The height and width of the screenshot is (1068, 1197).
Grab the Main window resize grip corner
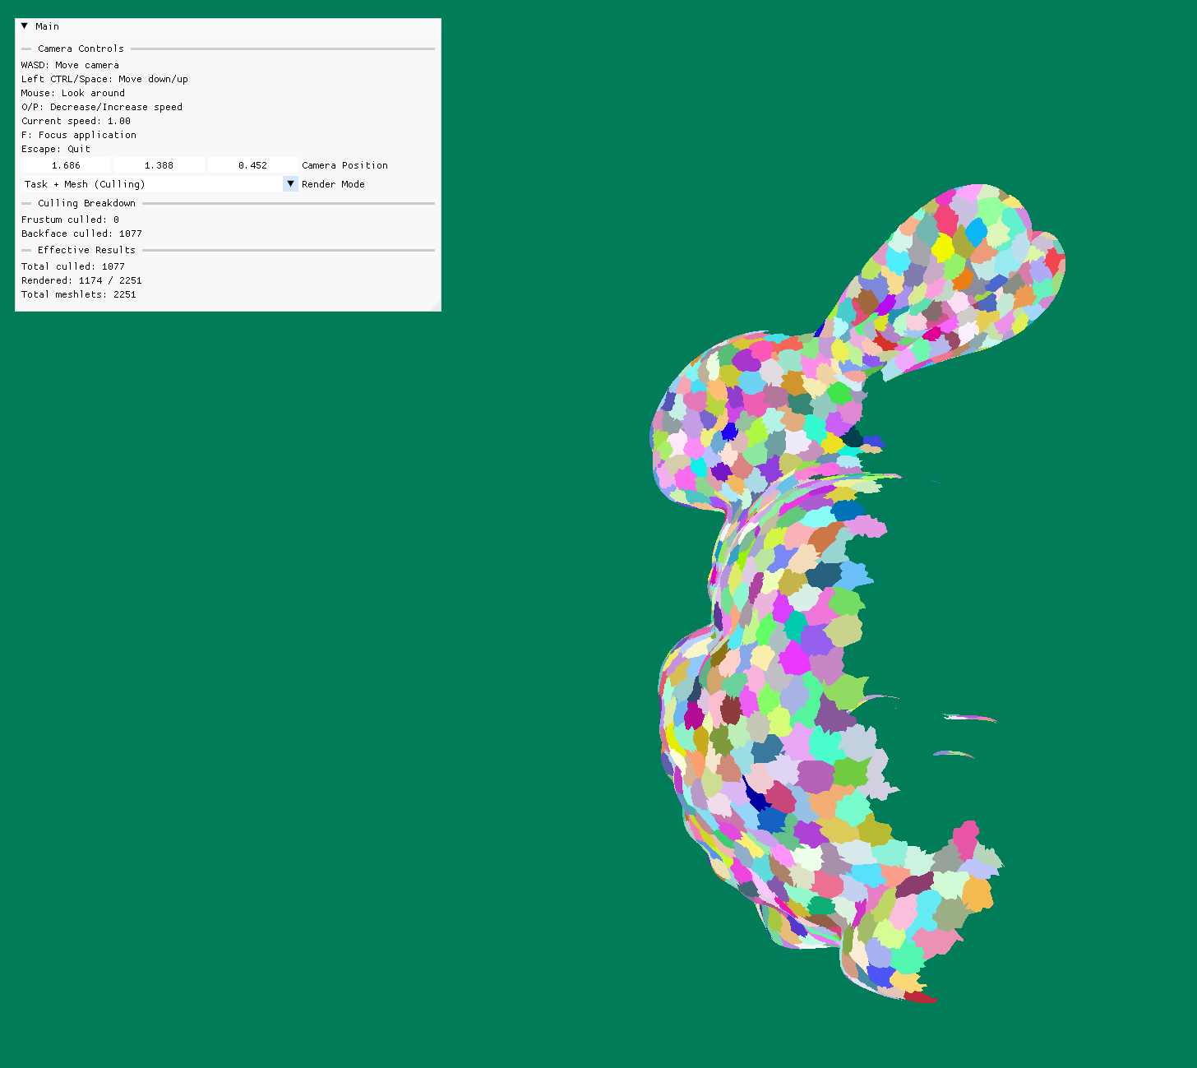coord(436,306)
